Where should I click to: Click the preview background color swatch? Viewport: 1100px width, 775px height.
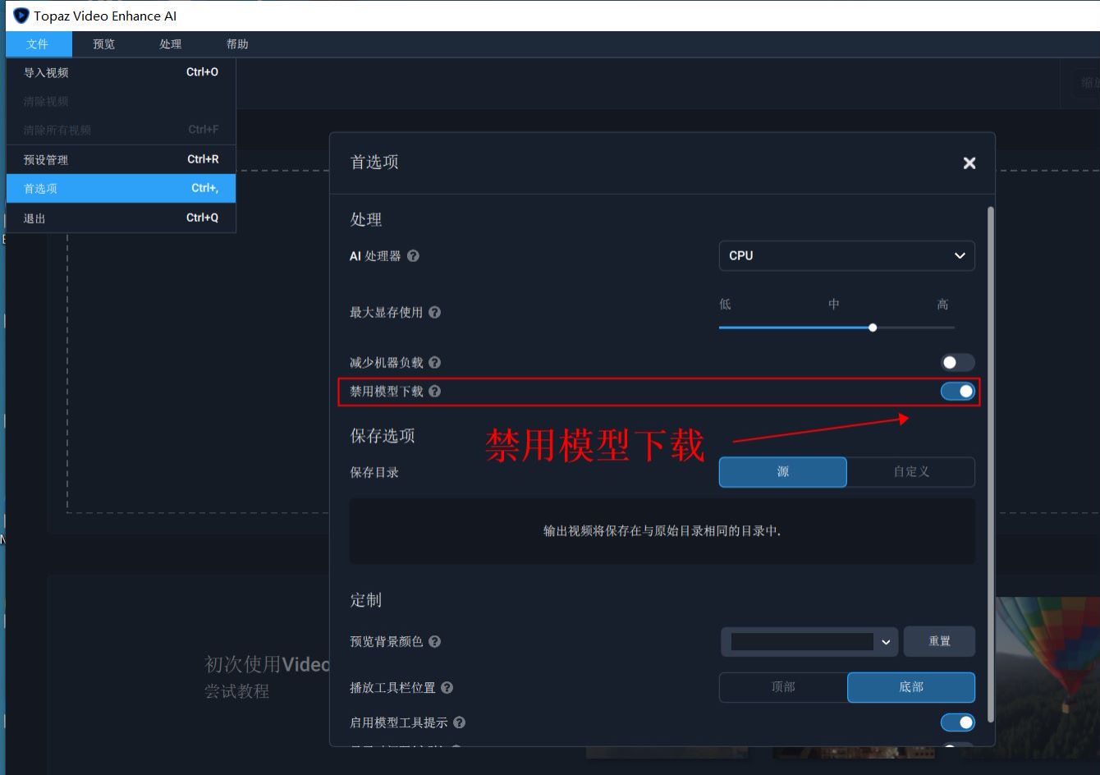pyautogui.click(x=802, y=641)
